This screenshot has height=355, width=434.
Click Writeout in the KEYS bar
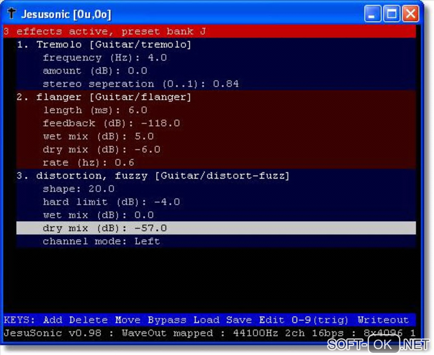[383, 320]
